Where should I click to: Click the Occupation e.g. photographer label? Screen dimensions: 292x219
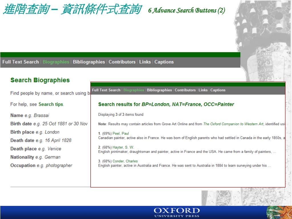pos(41,166)
